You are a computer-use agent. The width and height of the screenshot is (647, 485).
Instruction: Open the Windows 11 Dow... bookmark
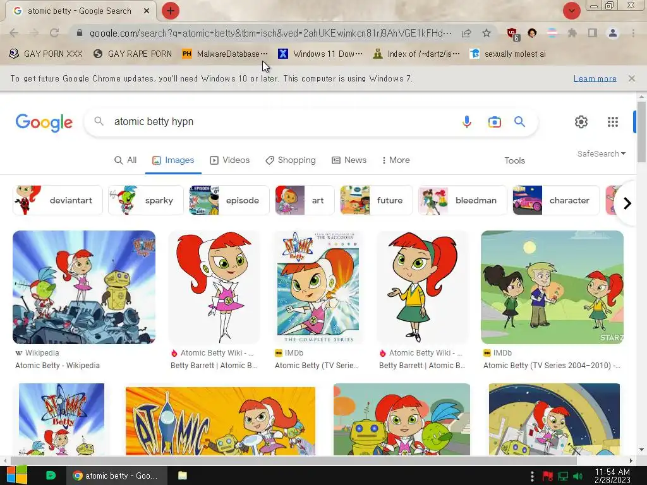[320, 54]
